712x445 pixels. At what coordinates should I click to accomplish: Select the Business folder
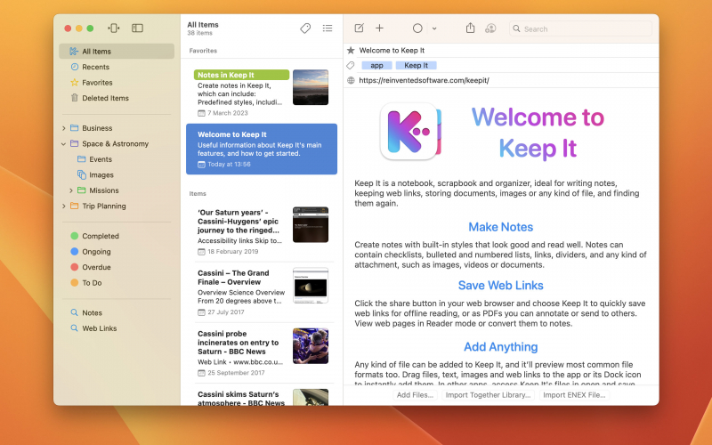tap(97, 128)
